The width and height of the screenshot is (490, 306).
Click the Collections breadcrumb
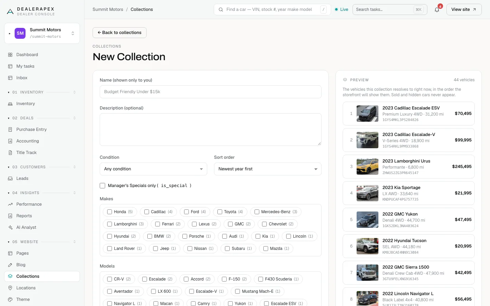tap(142, 10)
